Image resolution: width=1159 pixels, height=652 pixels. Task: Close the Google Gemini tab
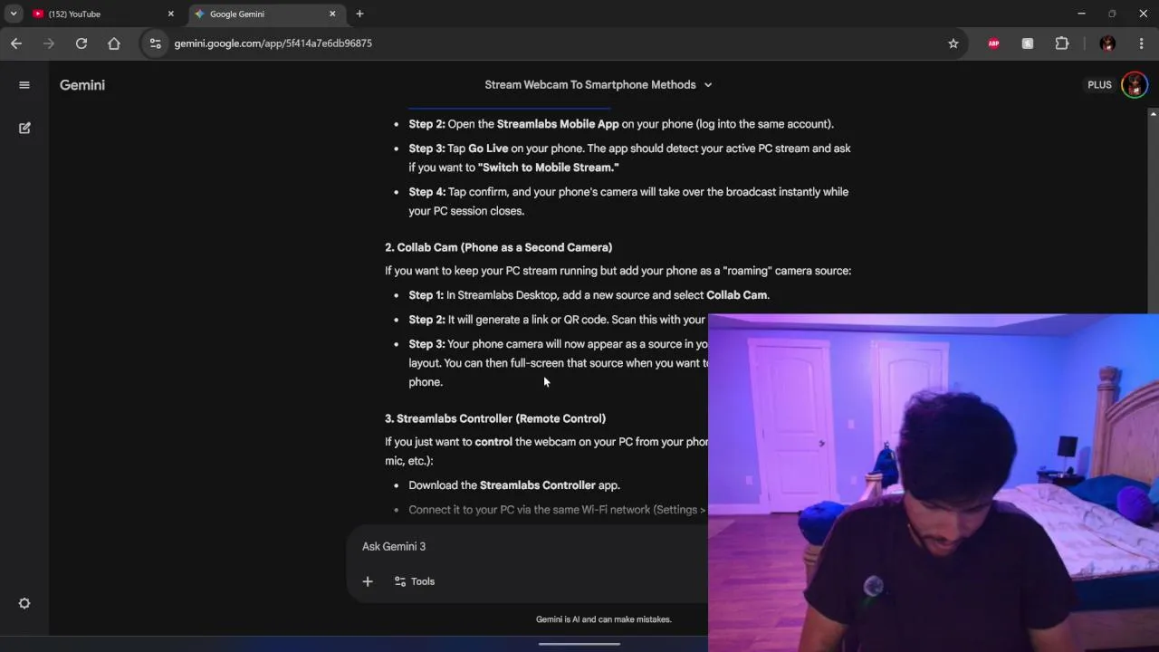(x=332, y=14)
